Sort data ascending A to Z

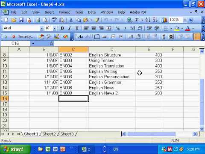click(x=148, y=20)
